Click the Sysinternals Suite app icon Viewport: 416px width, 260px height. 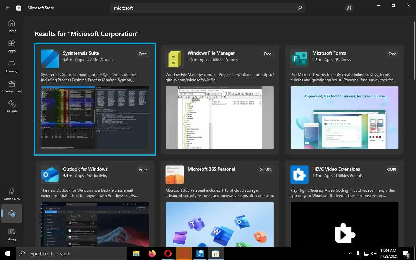pos(50,58)
